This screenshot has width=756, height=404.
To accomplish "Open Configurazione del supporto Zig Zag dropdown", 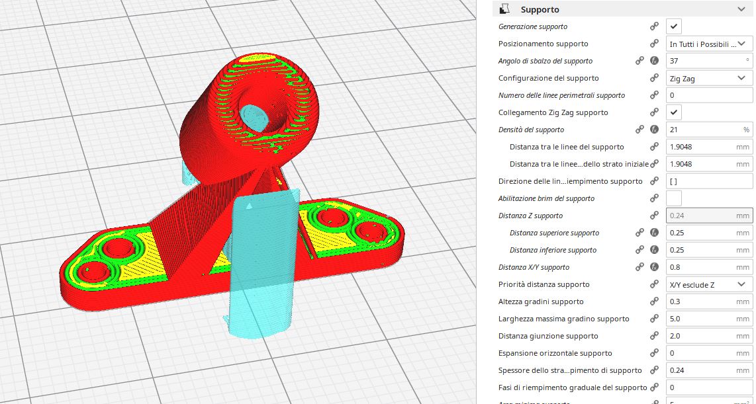I will pyautogui.click(x=709, y=78).
